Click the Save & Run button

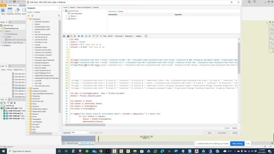pyautogui.click(x=222, y=133)
